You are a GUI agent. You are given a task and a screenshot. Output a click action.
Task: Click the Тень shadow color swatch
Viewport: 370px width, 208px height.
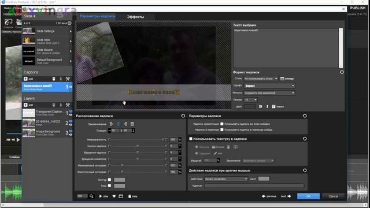pos(120,186)
